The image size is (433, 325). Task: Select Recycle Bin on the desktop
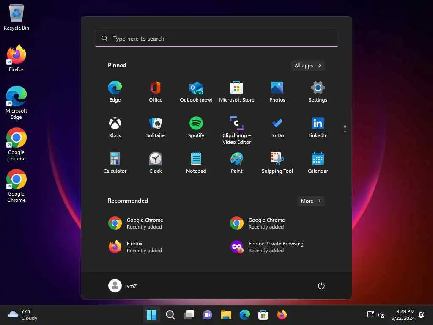tap(16, 17)
